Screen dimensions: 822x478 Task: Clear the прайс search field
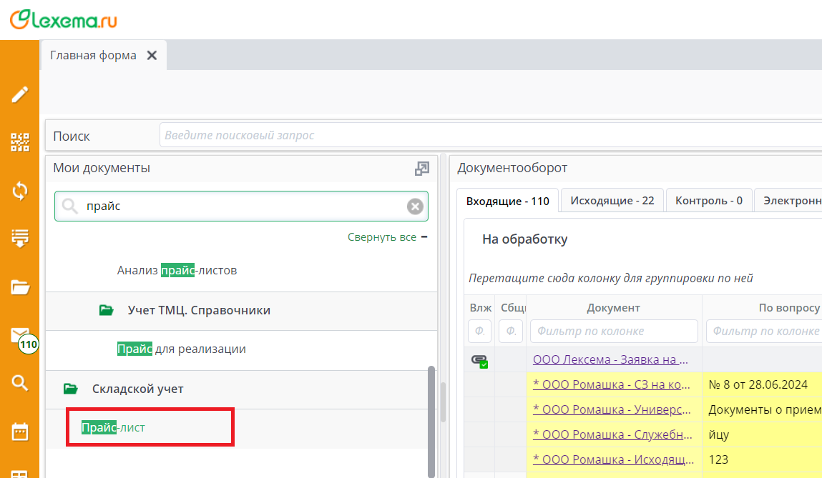pos(415,206)
